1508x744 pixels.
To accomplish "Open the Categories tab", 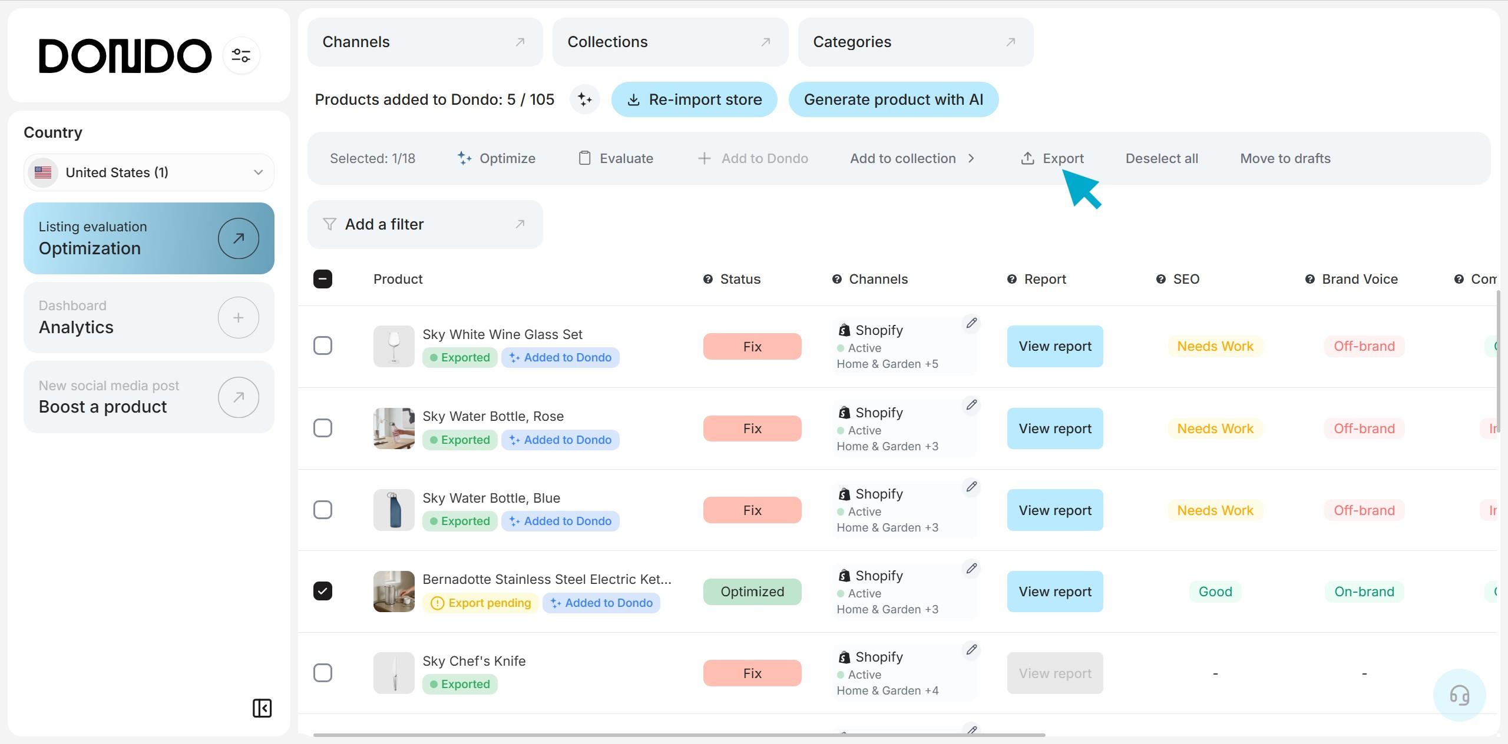I will tap(915, 42).
